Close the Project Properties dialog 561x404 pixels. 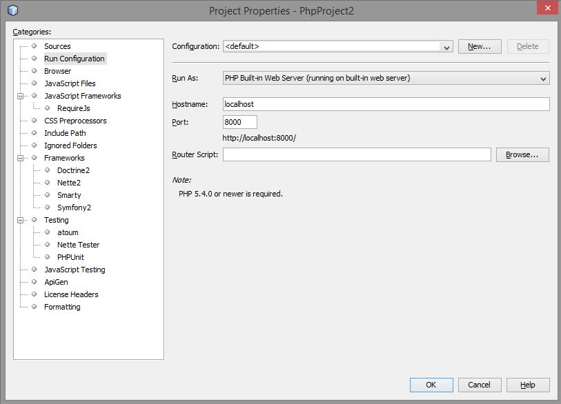tap(547, 8)
